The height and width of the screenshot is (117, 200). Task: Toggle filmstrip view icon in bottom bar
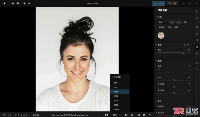pyautogui.click(x=144, y=115)
